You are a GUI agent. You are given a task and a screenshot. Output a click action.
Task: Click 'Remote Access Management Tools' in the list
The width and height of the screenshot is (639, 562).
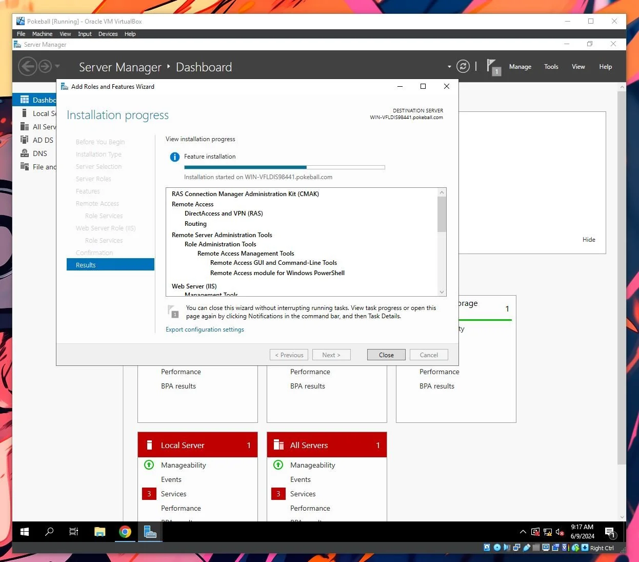coord(246,254)
